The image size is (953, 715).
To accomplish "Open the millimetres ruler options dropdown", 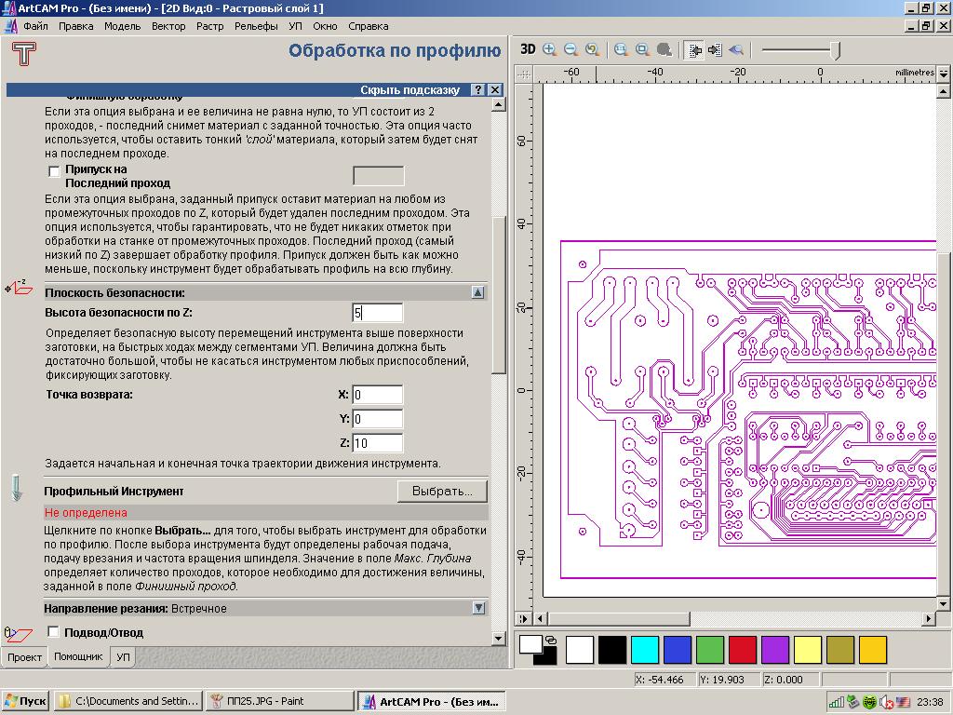I will click(x=944, y=73).
